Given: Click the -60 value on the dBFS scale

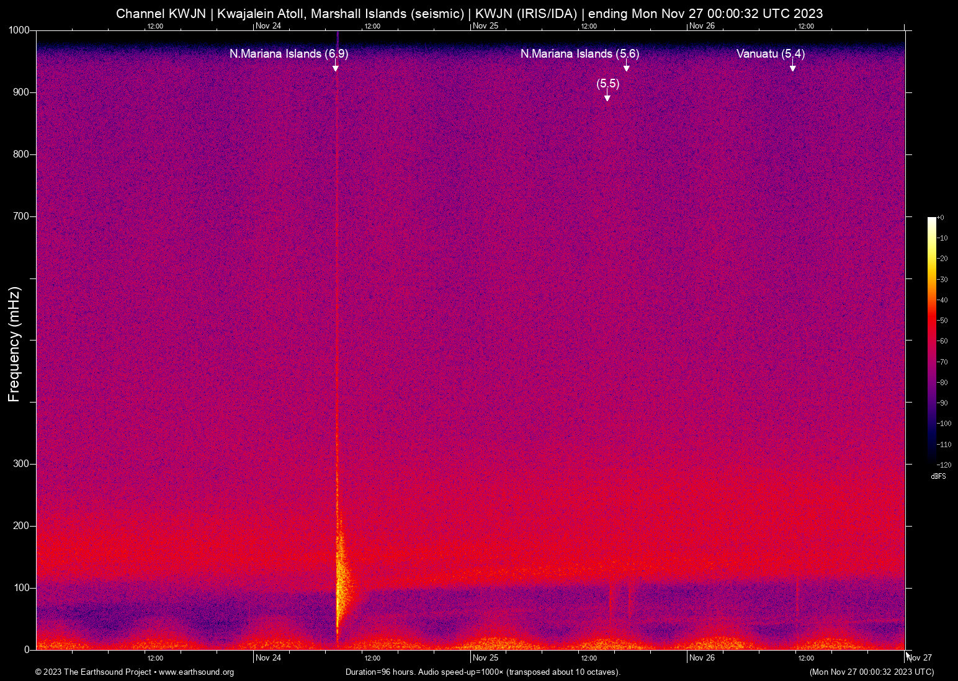Looking at the screenshot, I should click(x=942, y=341).
